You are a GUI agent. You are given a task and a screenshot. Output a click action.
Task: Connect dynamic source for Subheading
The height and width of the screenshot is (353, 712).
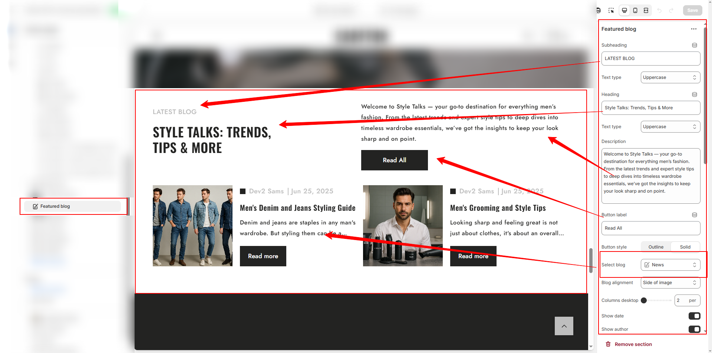[695, 45]
